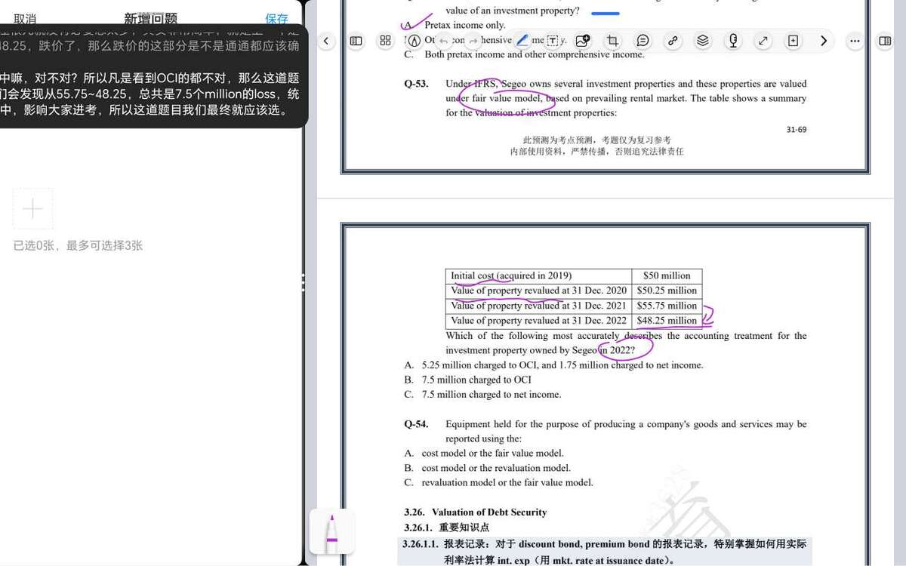Click the split-view divider handle
This screenshot has width=906, height=566.
[303, 283]
